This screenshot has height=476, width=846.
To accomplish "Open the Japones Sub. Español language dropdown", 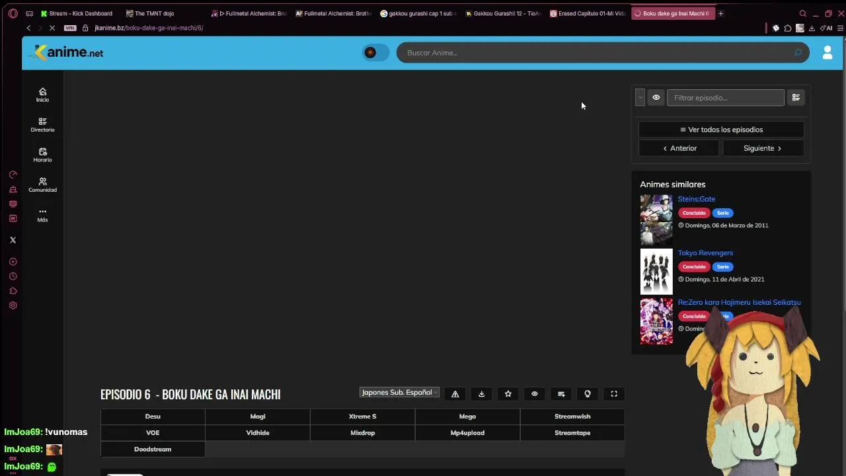I will click(399, 393).
